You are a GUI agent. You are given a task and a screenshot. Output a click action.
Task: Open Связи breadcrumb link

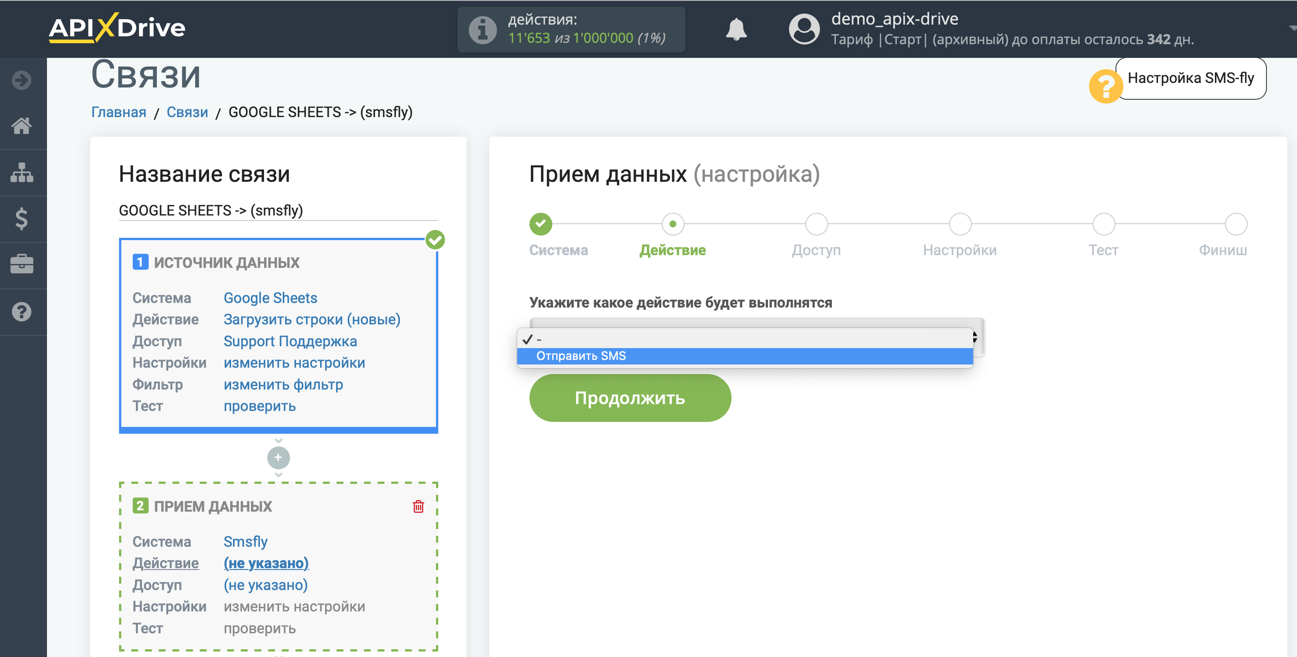pyautogui.click(x=187, y=112)
